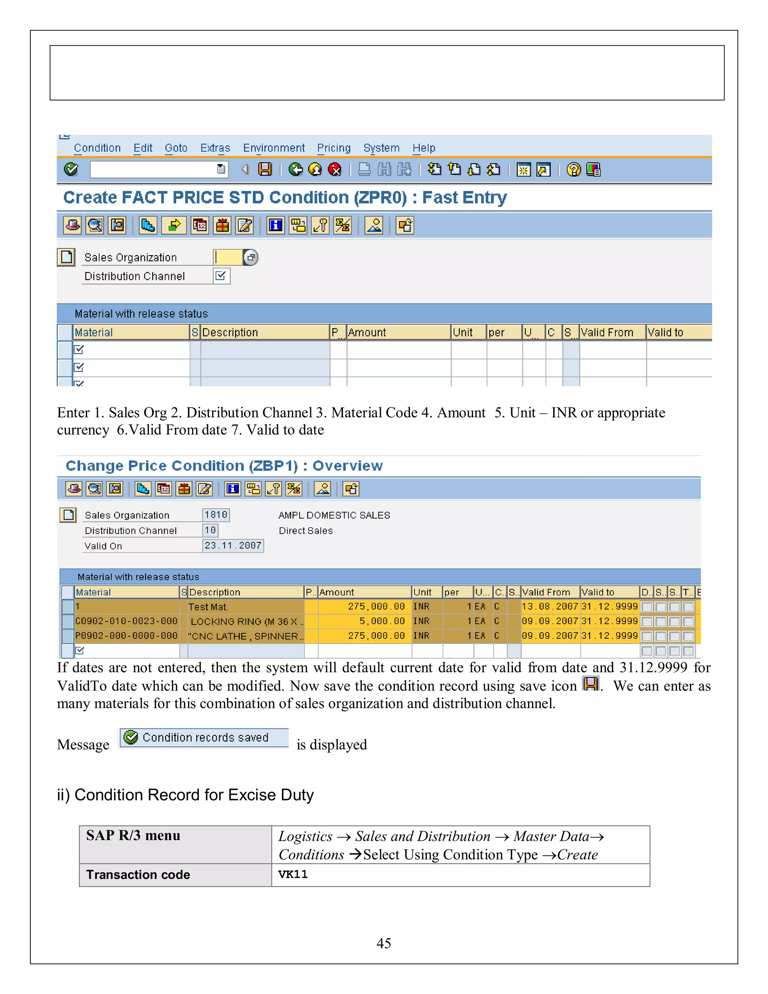Click the customize local layout icon
Screen dimensions: 768x994
pos(593,170)
